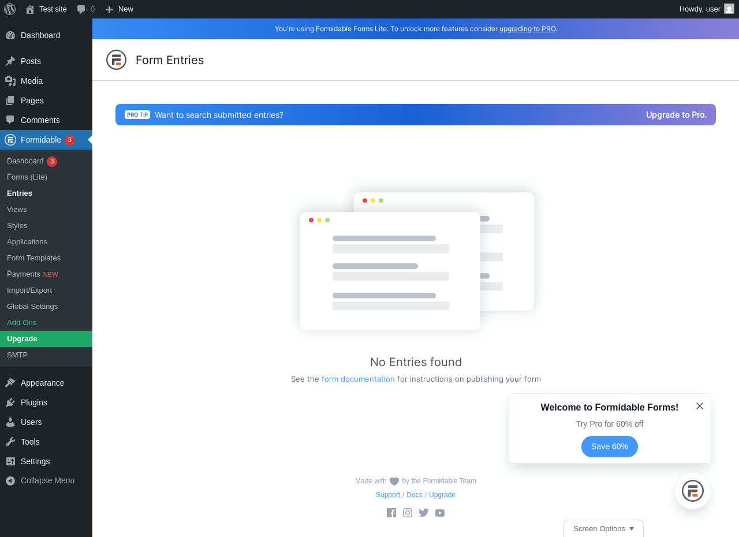Click the Howdy, user account text
Screen dimensions: 739x537
(700, 9)
